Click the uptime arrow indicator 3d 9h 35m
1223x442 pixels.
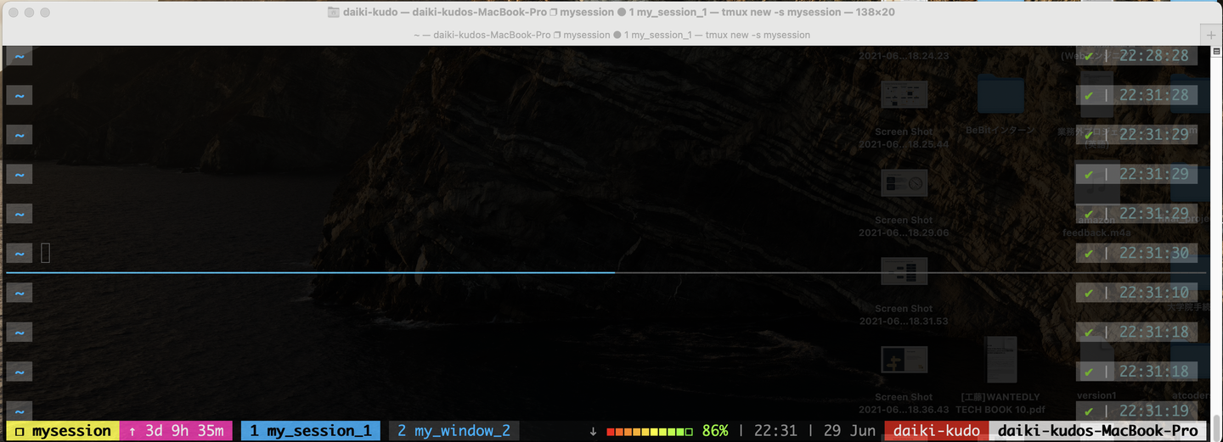pos(176,431)
